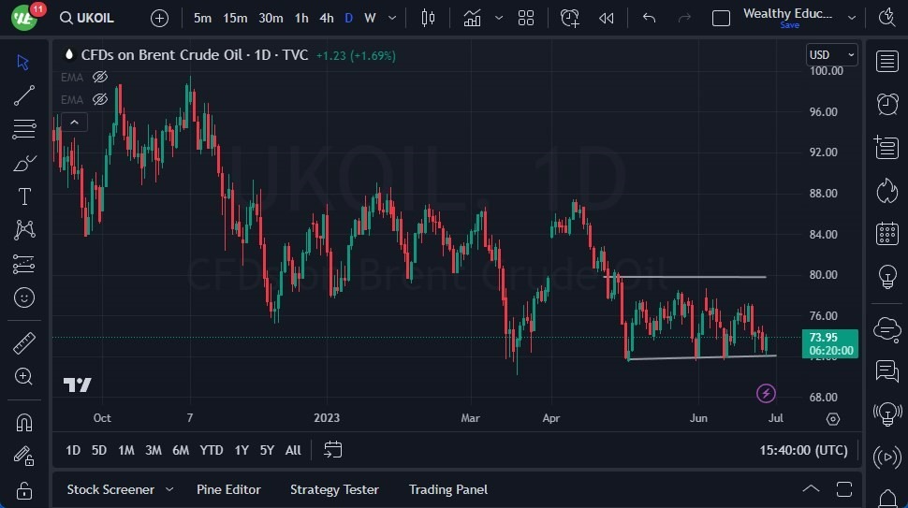The image size is (908, 508).
Task: Open the forecasting and measurement tools
Action: click(23, 264)
